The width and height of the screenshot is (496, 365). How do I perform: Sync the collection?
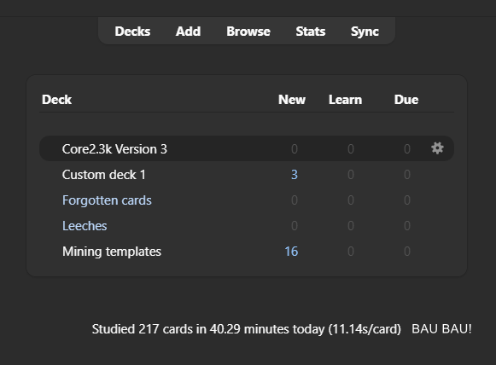point(365,32)
